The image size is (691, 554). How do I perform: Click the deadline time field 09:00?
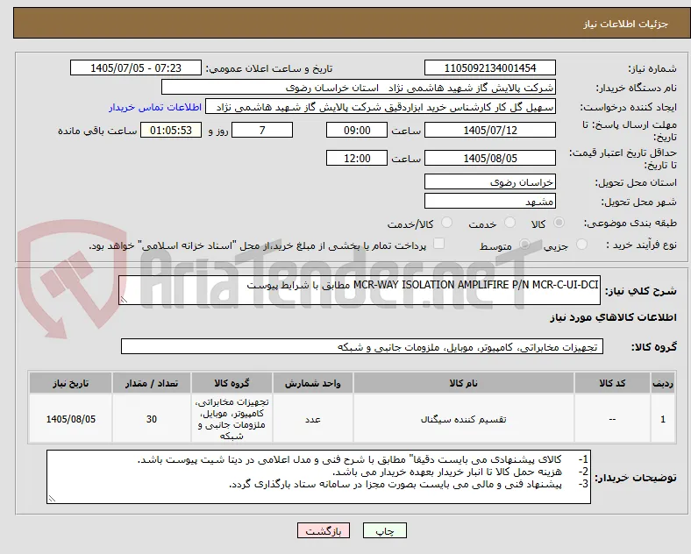(357, 130)
